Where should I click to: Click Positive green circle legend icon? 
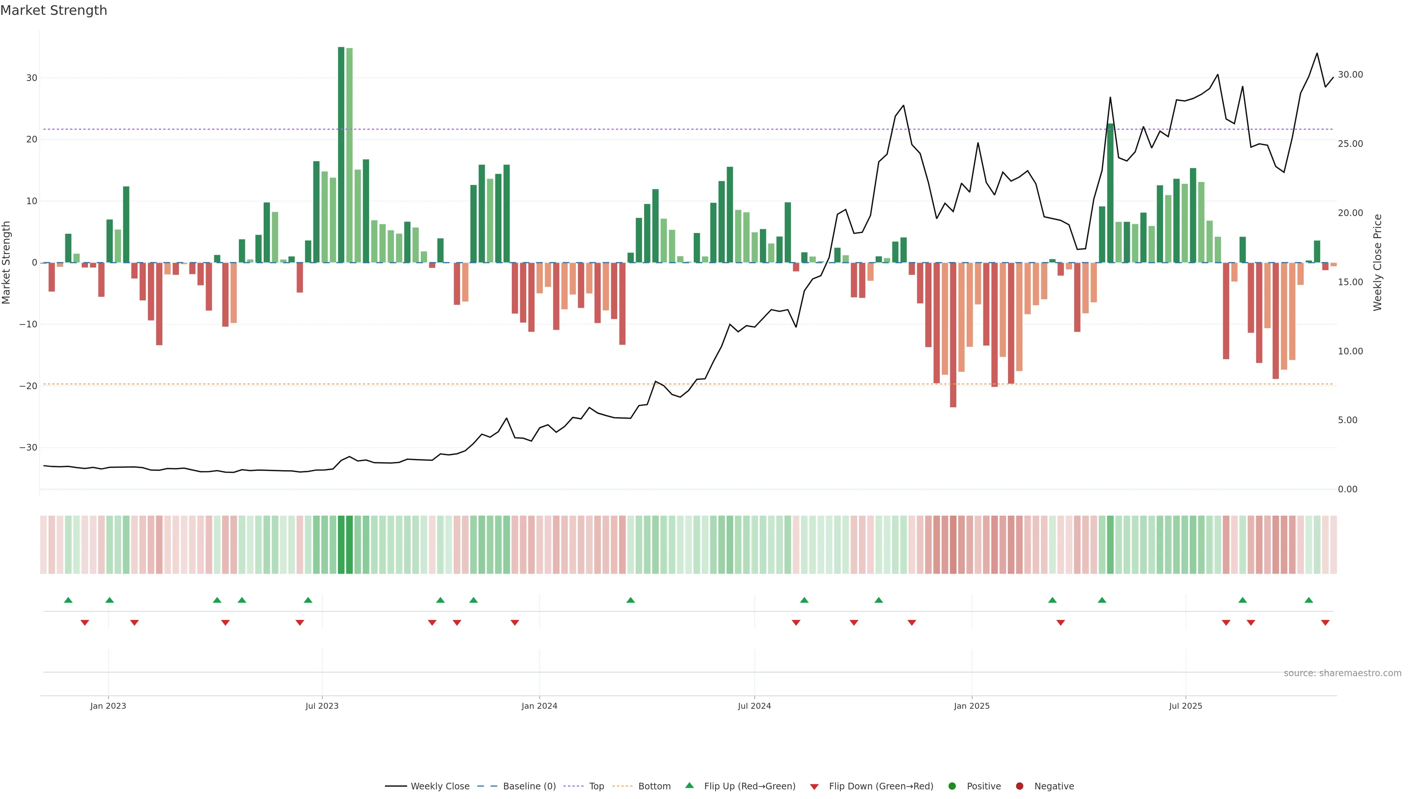tap(952, 786)
